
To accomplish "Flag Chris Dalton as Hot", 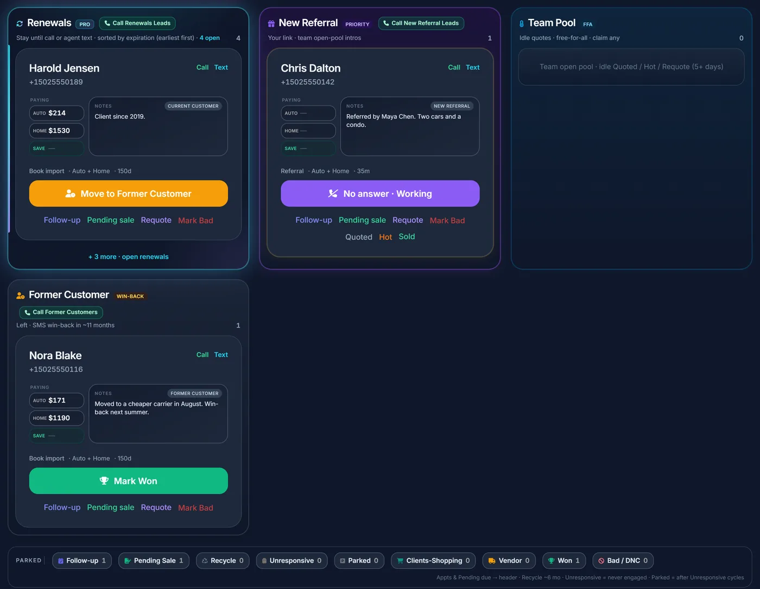I will tap(385, 237).
